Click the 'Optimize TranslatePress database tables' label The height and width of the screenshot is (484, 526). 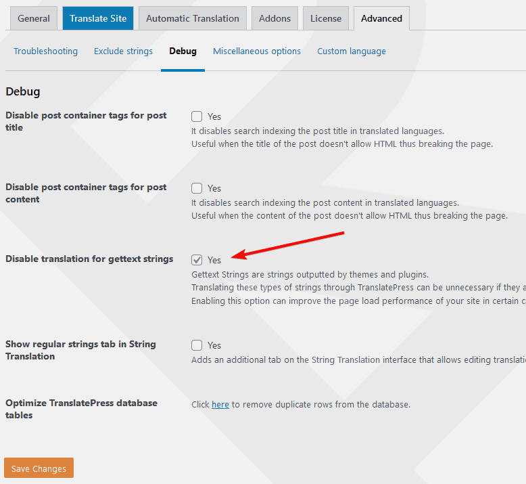81,409
